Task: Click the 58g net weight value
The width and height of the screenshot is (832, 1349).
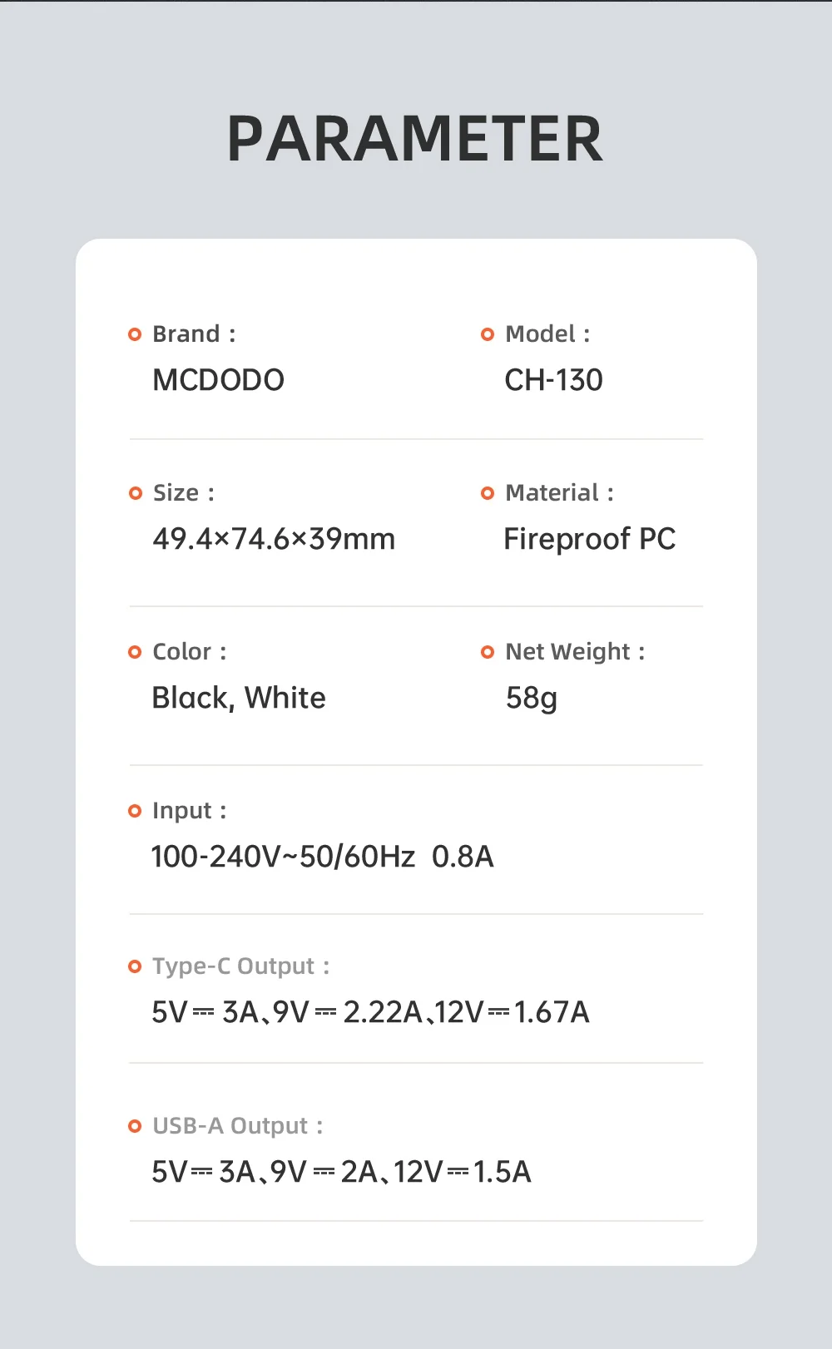Action: tap(532, 699)
